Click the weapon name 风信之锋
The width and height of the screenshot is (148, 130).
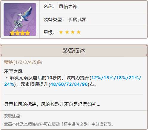tap(68, 7)
